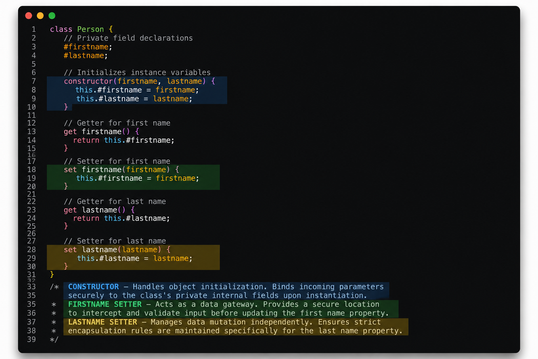Click the 'set firstname(firstname) {' line
The image size is (538, 359).
pos(121,170)
